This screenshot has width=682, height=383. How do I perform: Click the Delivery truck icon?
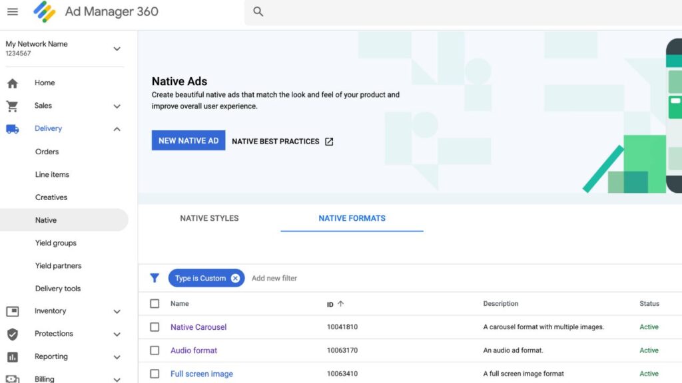click(12, 129)
